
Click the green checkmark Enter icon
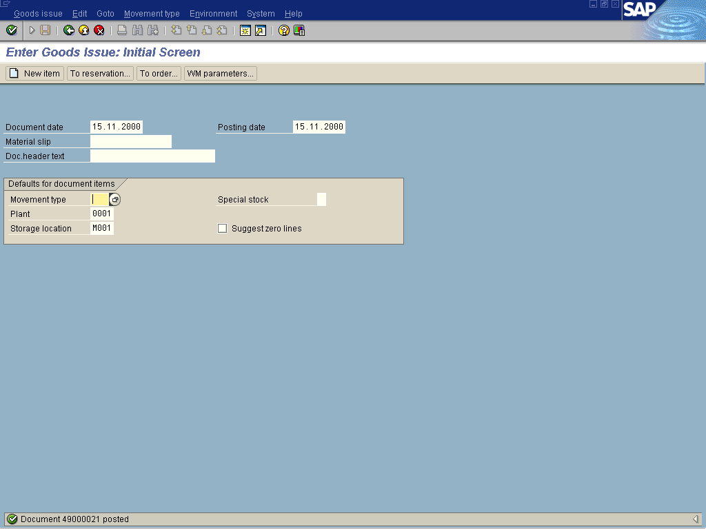coord(12,30)
